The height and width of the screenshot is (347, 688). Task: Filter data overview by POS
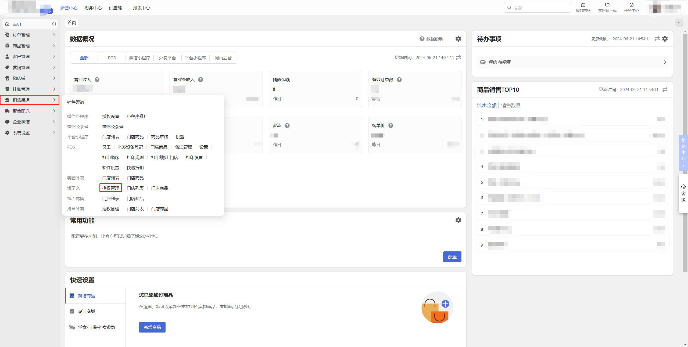pos(112,58)
